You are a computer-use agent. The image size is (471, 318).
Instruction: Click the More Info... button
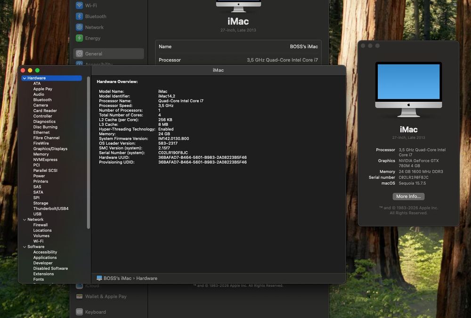coord(408,196)
